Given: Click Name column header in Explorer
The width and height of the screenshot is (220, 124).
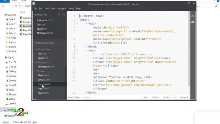Looking at the screenshot, I should click(22, 12).
